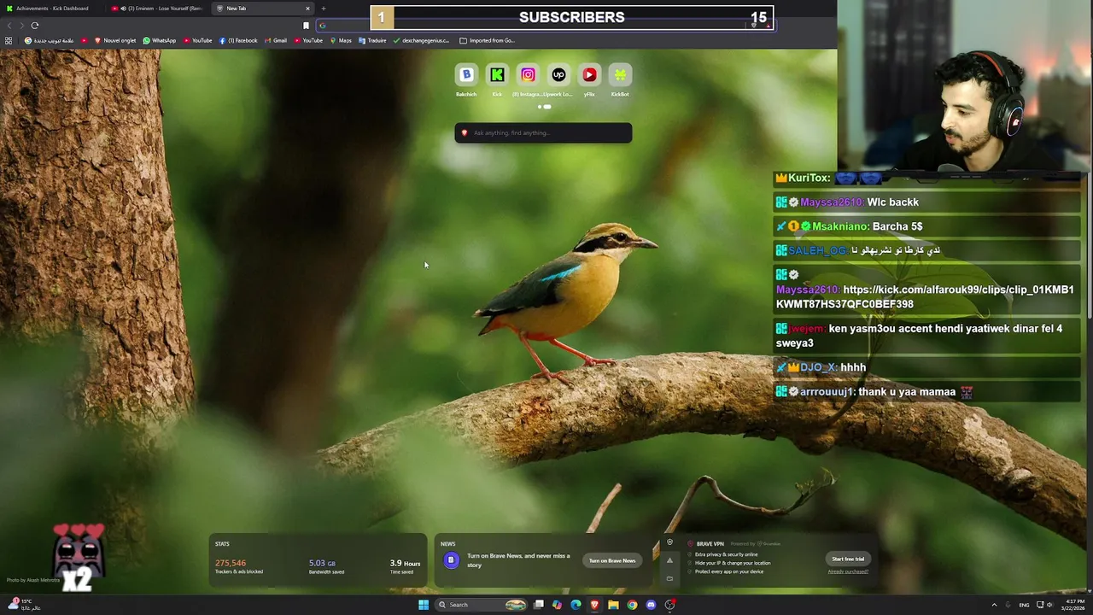Open the Bakchich shortcut tile

pos(466,79)
